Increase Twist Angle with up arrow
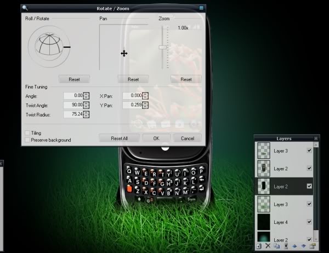Viewport: 329px width, 253px height. [86, 104]
